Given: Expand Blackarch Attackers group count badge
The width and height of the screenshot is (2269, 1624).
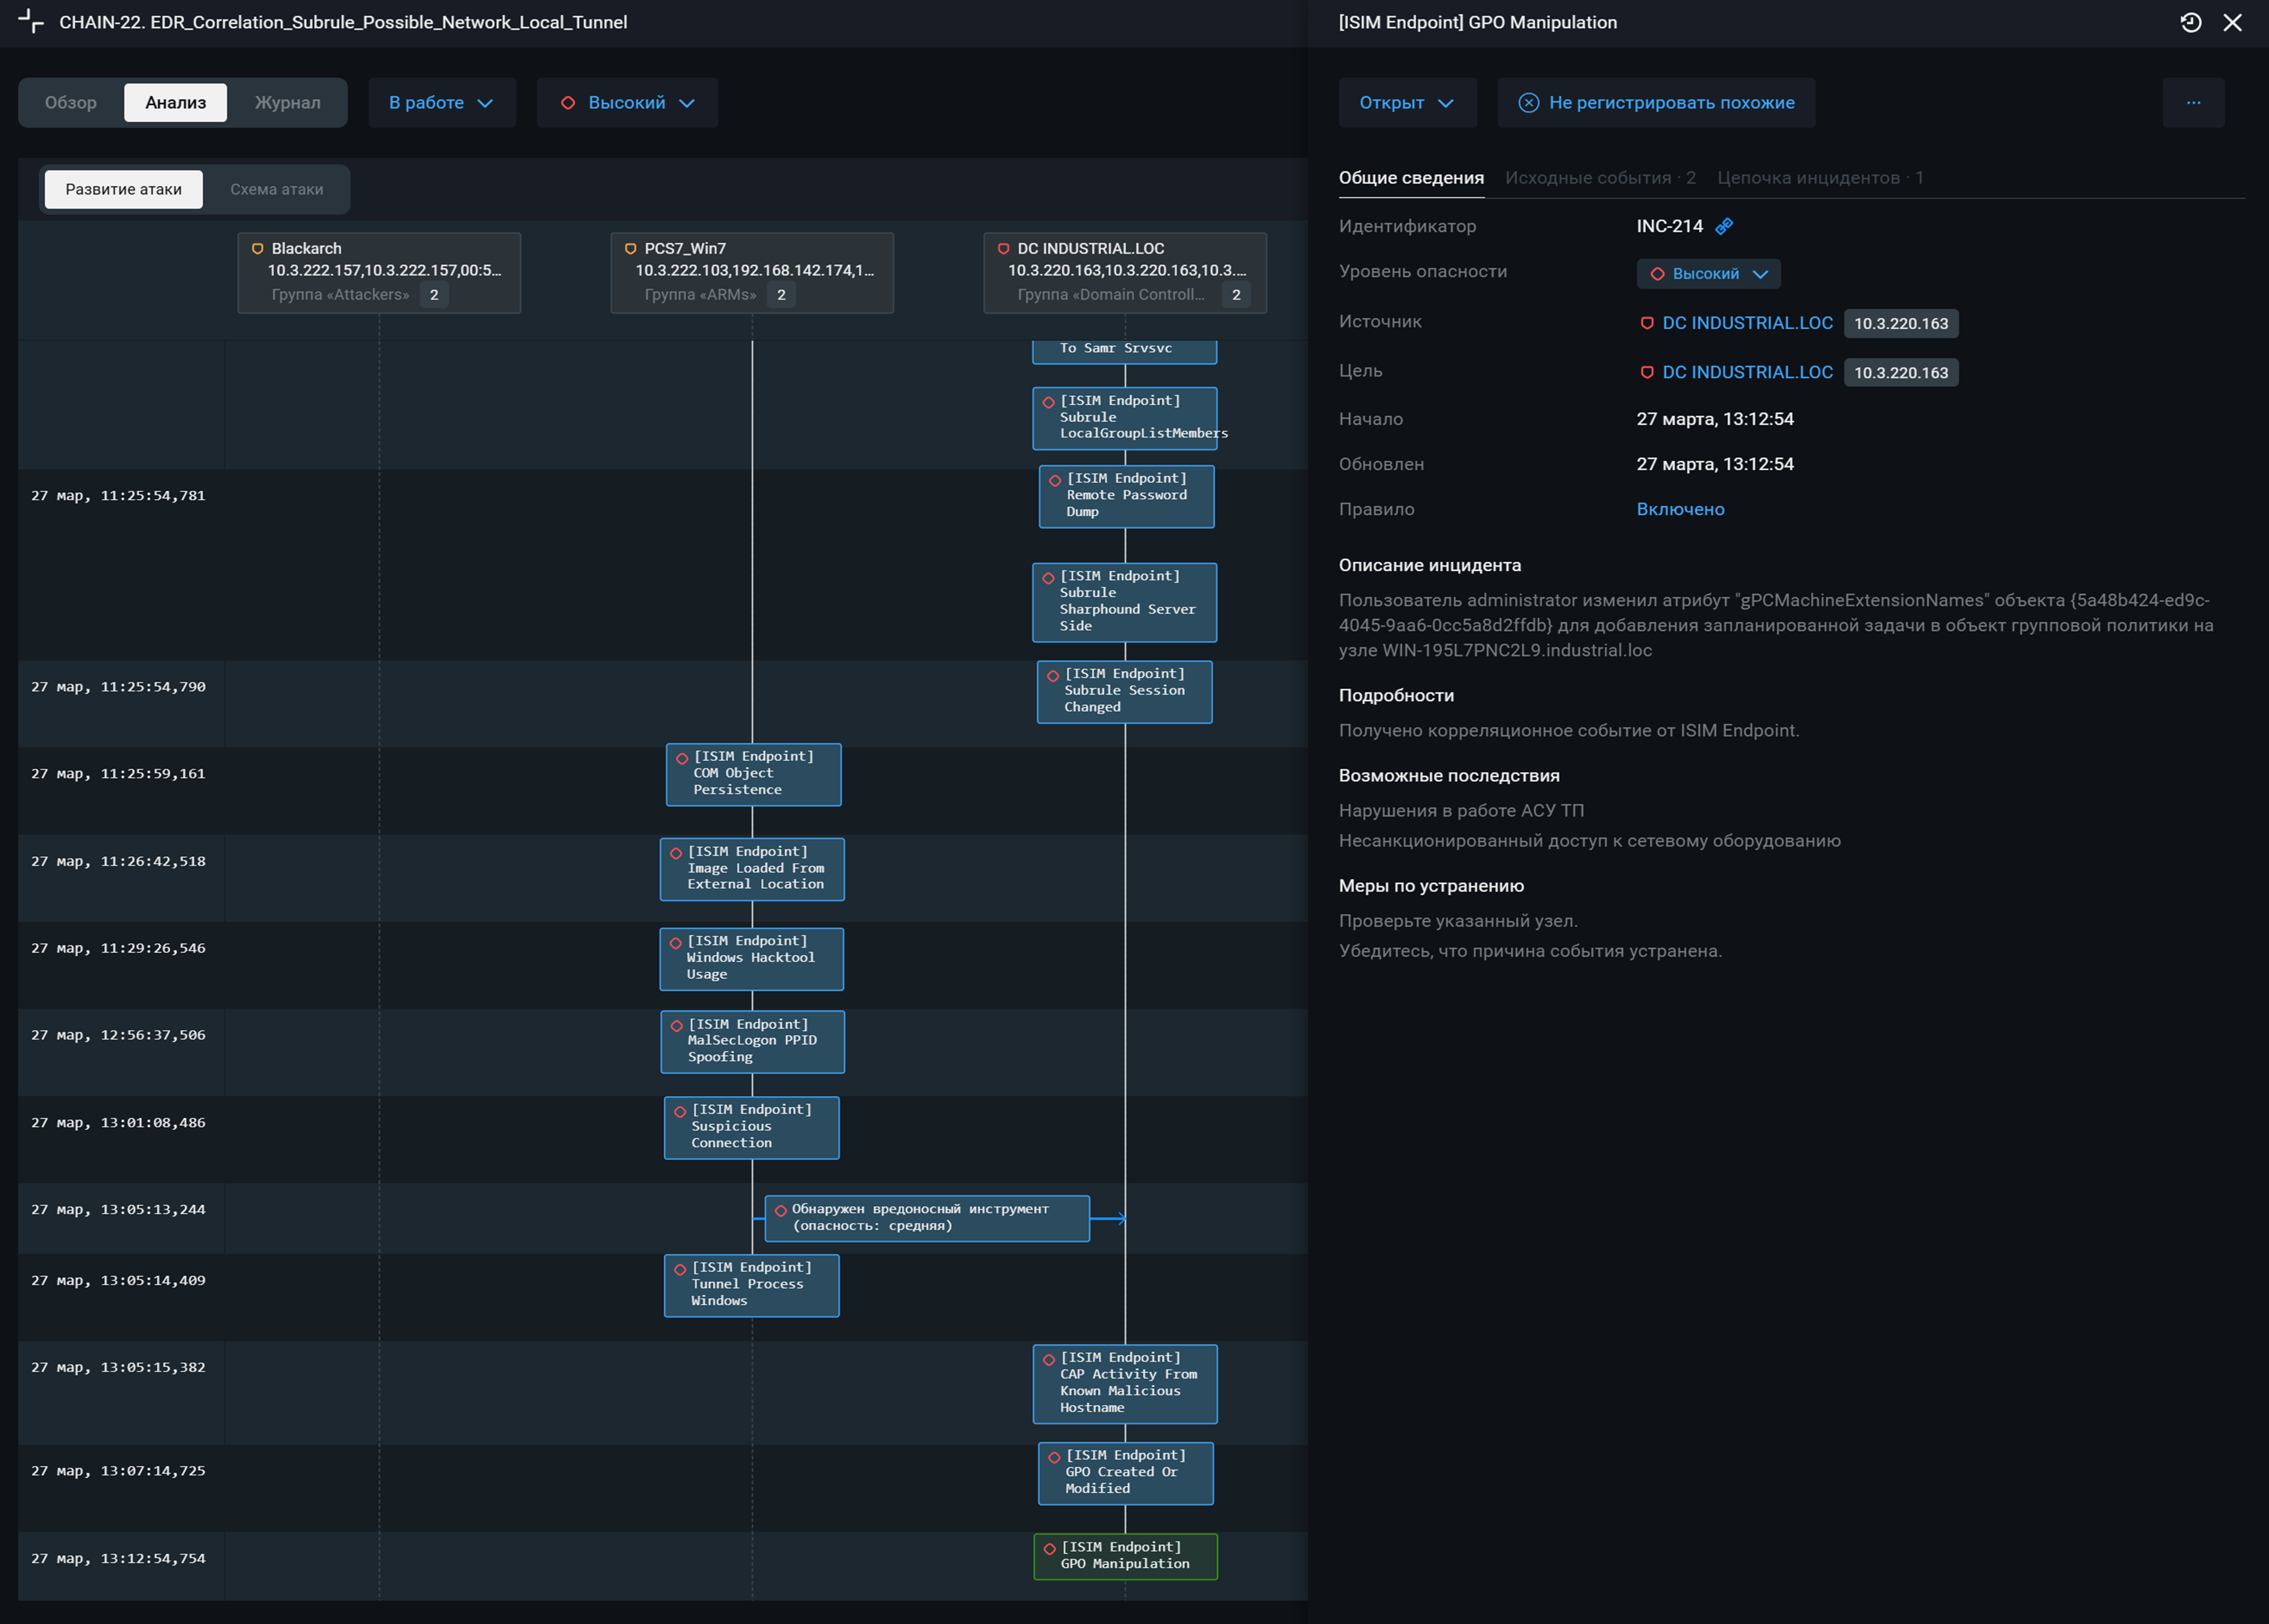Looking at the screenshot, I should (434, 294).
